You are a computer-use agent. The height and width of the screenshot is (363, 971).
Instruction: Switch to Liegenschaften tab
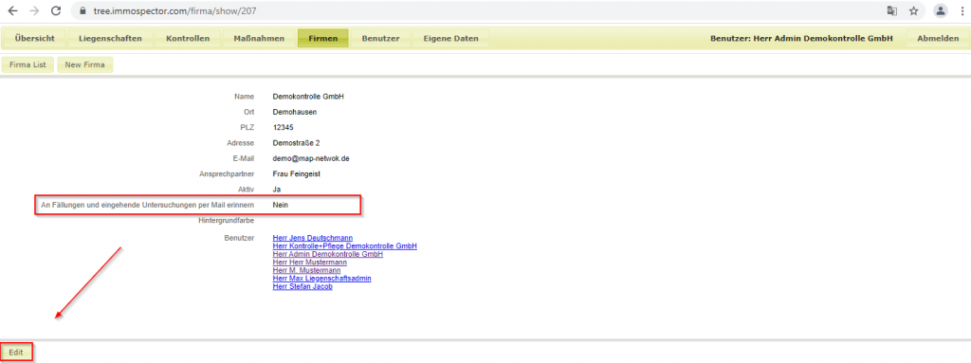(x=110, y=39)
